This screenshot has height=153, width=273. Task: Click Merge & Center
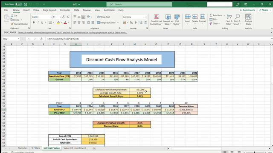coord(106,23)
